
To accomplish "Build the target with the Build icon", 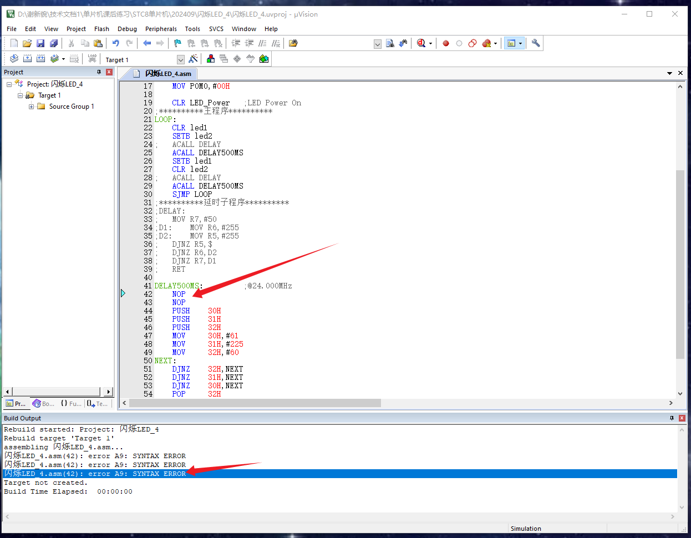I will [27, 59].
